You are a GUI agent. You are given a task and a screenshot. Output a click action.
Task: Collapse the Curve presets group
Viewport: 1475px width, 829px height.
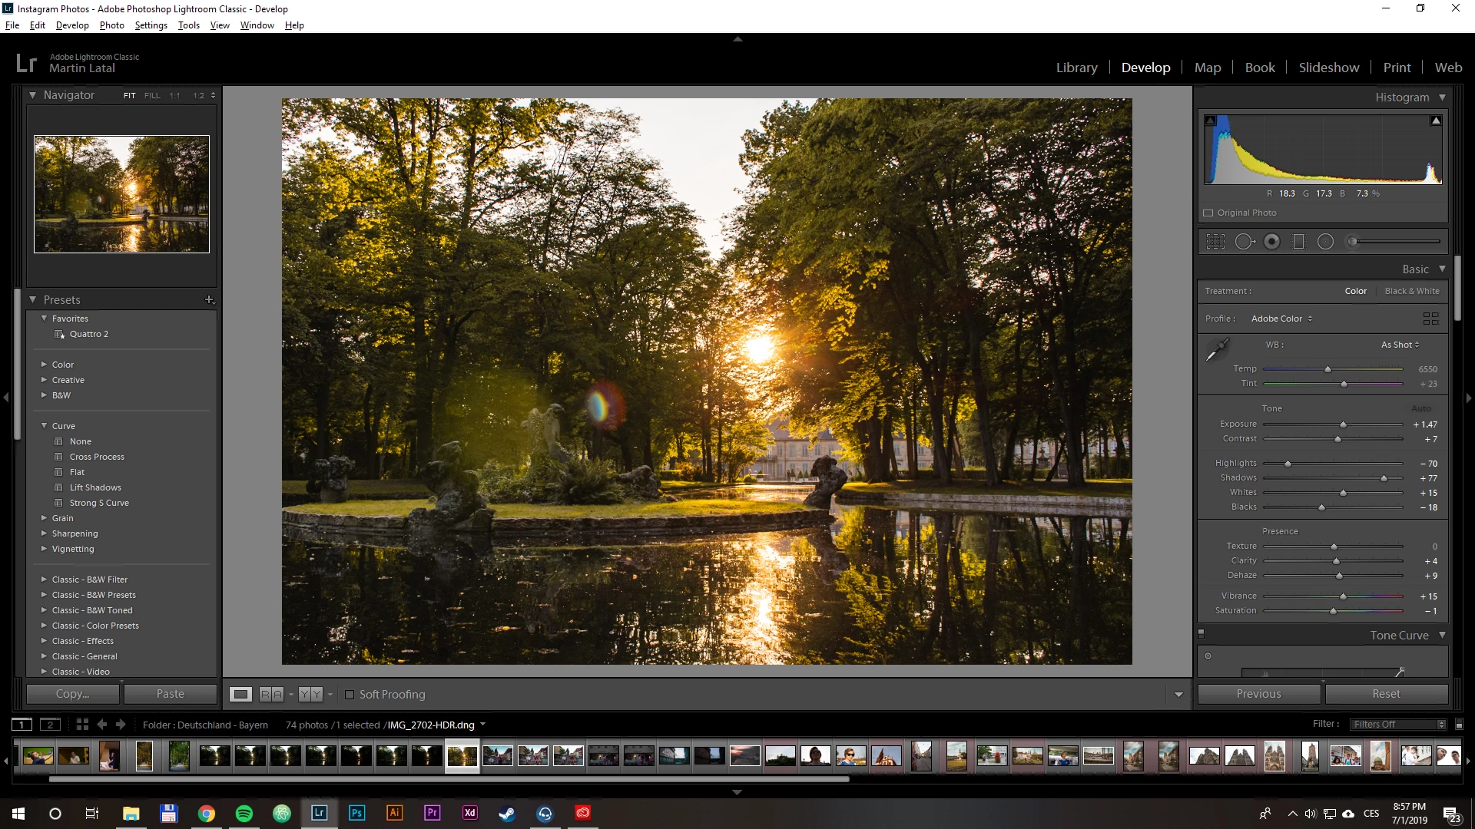tap(45, 426)
